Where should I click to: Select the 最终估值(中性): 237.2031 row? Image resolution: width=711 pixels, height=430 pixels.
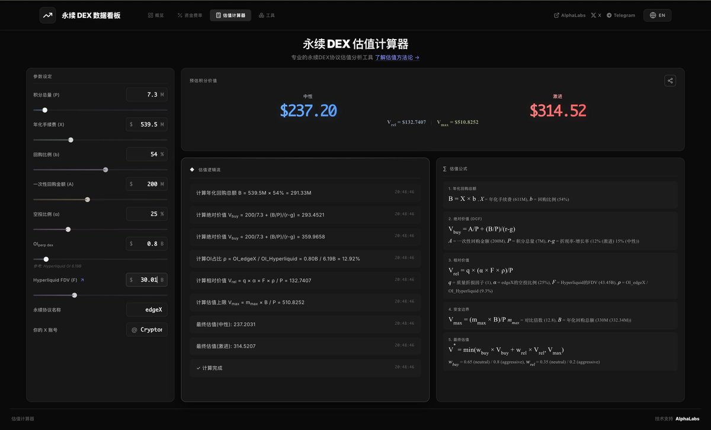tap(305, 324)
